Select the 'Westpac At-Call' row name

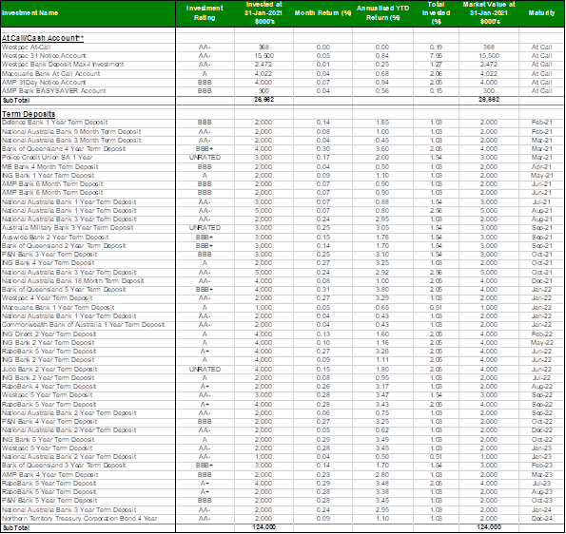pyautogui.click(x=27, y=48)
